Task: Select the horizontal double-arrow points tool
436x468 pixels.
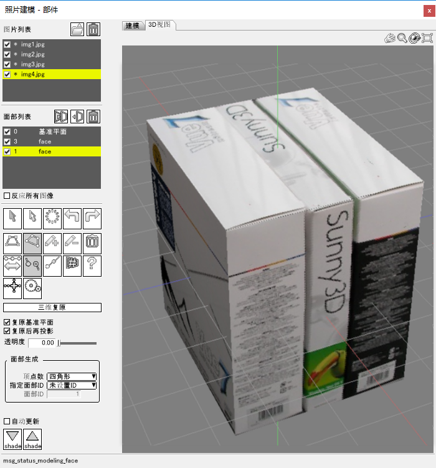Action: point(12,265)
